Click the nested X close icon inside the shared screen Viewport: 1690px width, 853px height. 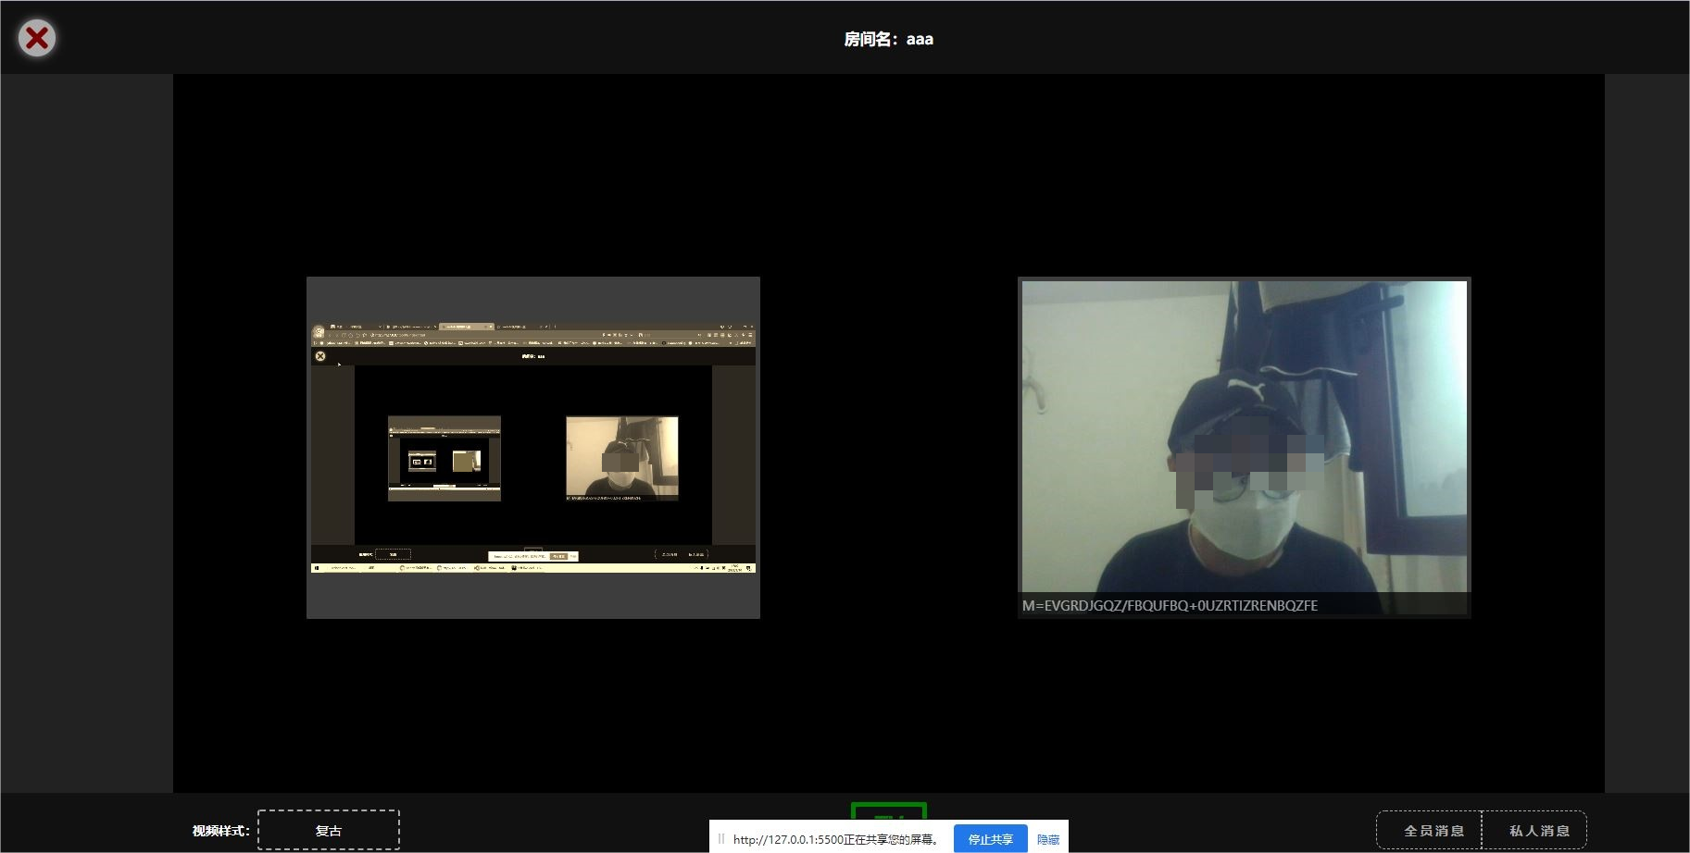[x=319, y=357]
